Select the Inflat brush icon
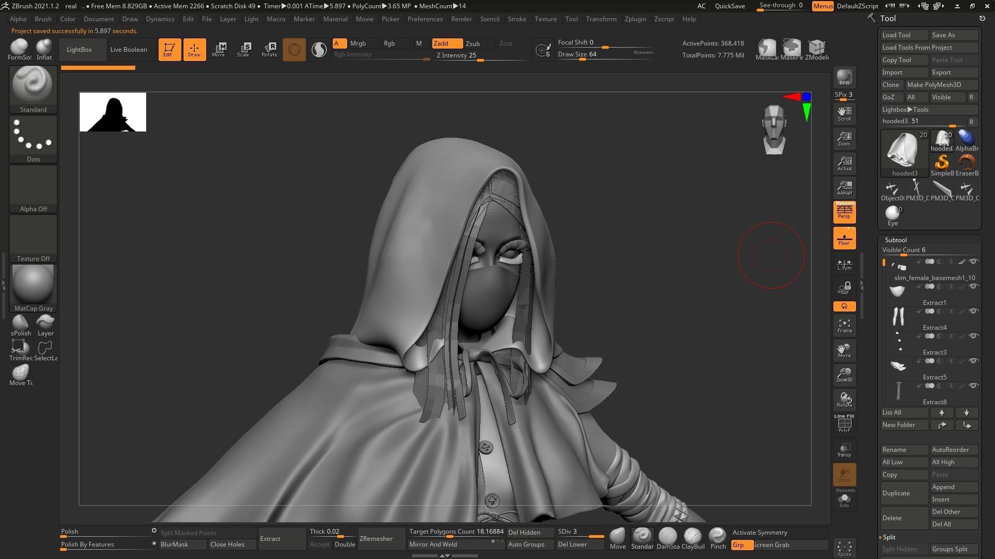The height and width of the screenshot is (559, 995). [x=45, y=50]
